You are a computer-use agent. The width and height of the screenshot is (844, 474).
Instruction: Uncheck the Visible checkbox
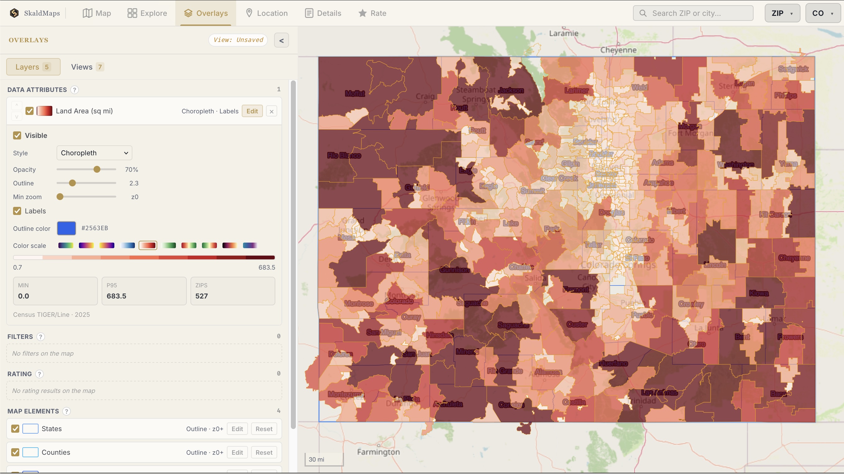click(17, 136)
